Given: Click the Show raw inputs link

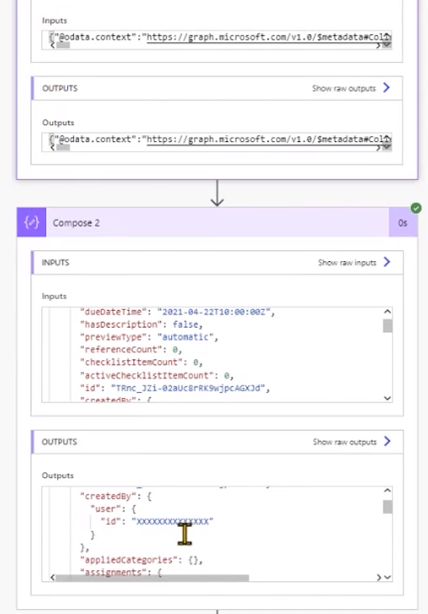Looking at the screenshot, I should click(347, 262).
